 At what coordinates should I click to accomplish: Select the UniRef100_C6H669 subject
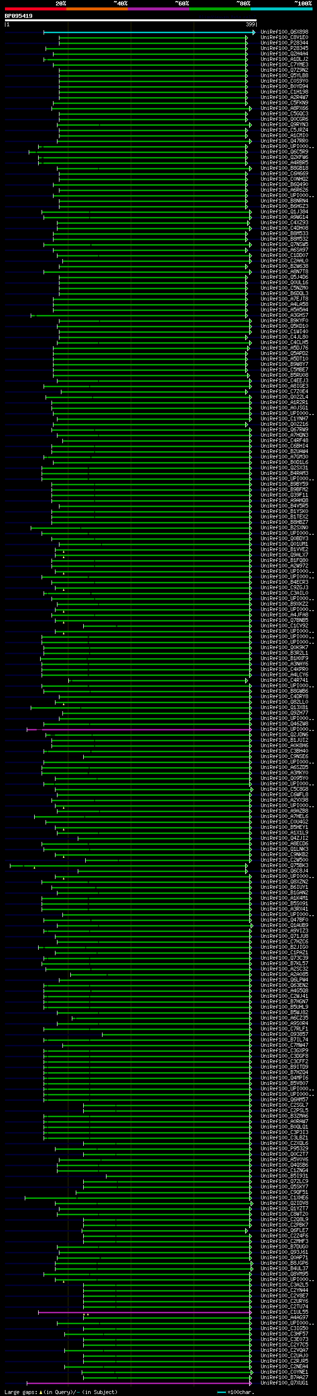(284, 173)
